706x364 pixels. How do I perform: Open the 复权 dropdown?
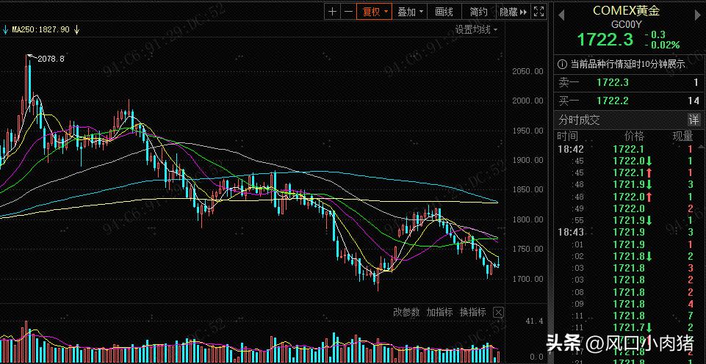375,12
